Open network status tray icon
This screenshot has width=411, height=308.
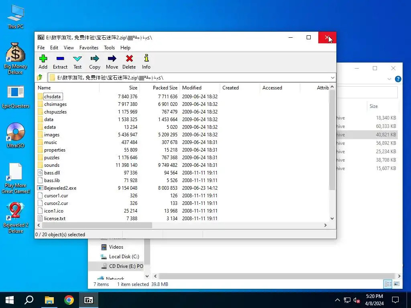click(347, 300)
